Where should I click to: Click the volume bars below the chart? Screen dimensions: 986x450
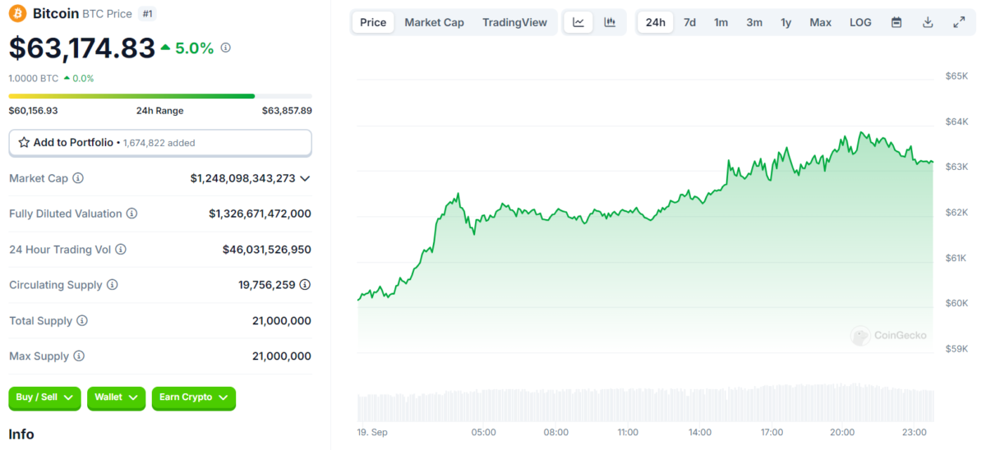646,403
